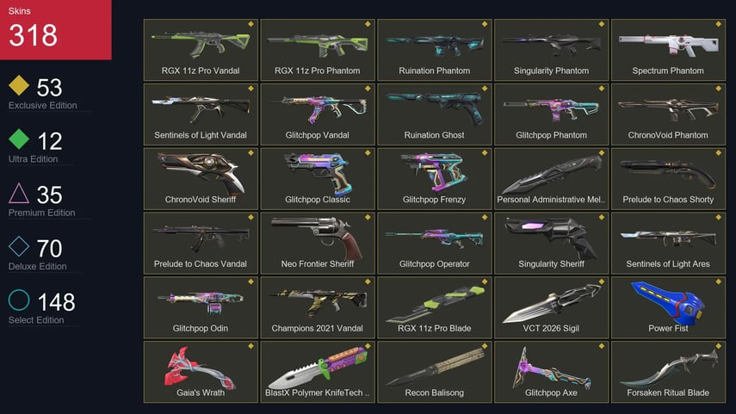
Task: Click gold tier marker on RGX 11z Pro Vandal
Action: [250, 24]
